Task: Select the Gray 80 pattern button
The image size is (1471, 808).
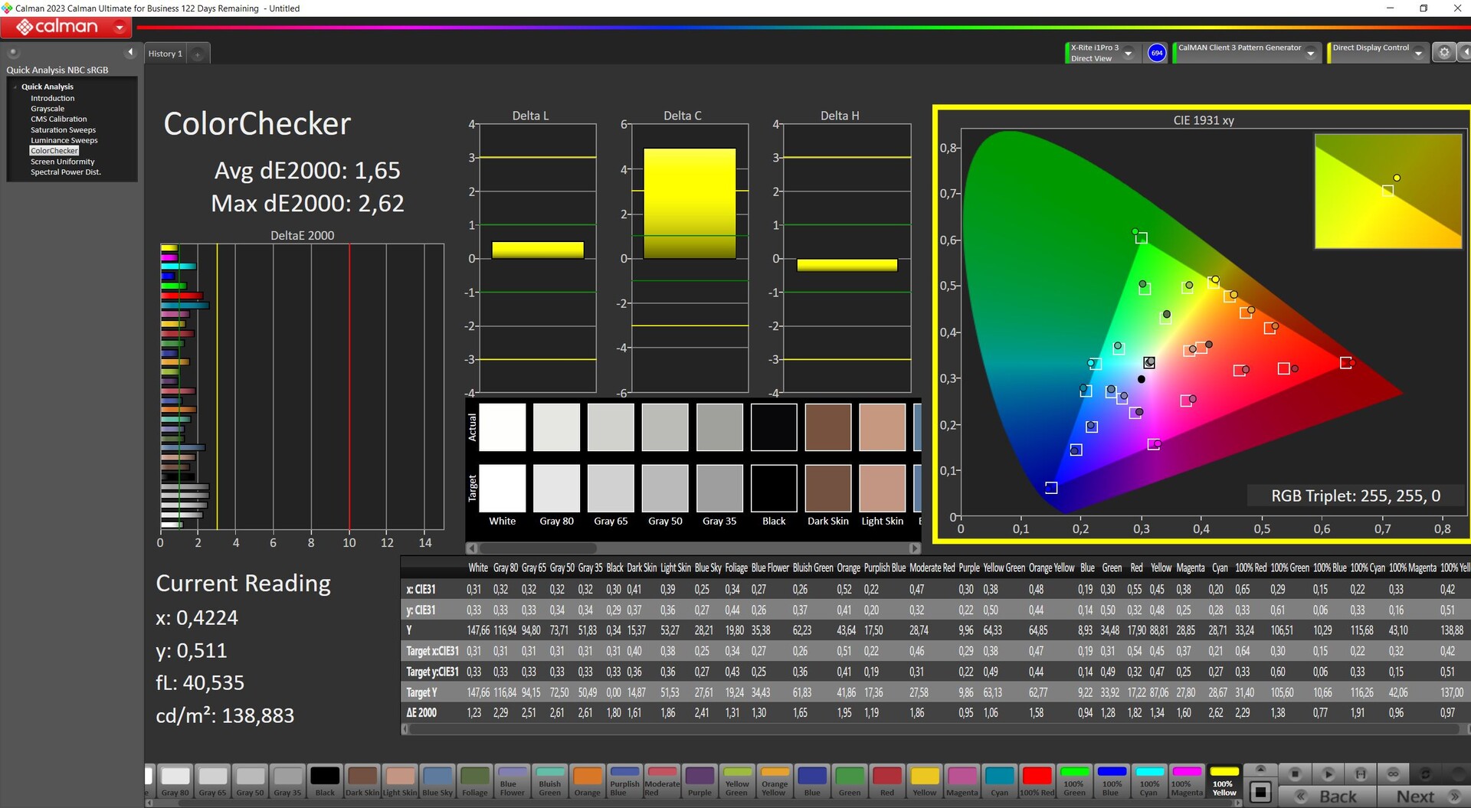Action: click(x=175, y=781)
